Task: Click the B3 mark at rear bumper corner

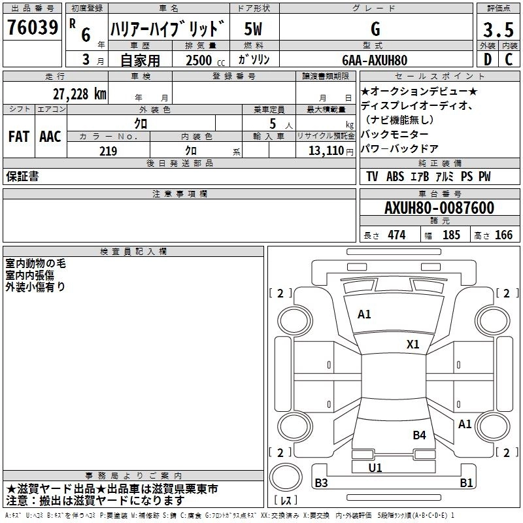Action: 322,483
